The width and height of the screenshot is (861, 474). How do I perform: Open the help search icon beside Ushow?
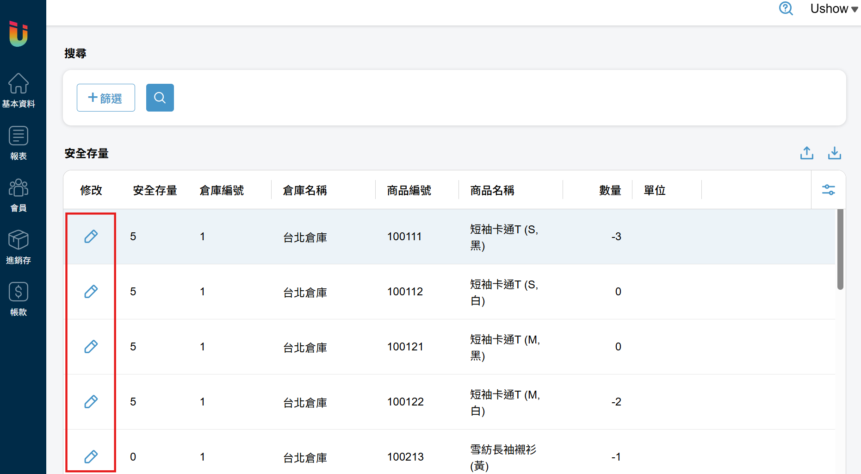pos(786,8)
